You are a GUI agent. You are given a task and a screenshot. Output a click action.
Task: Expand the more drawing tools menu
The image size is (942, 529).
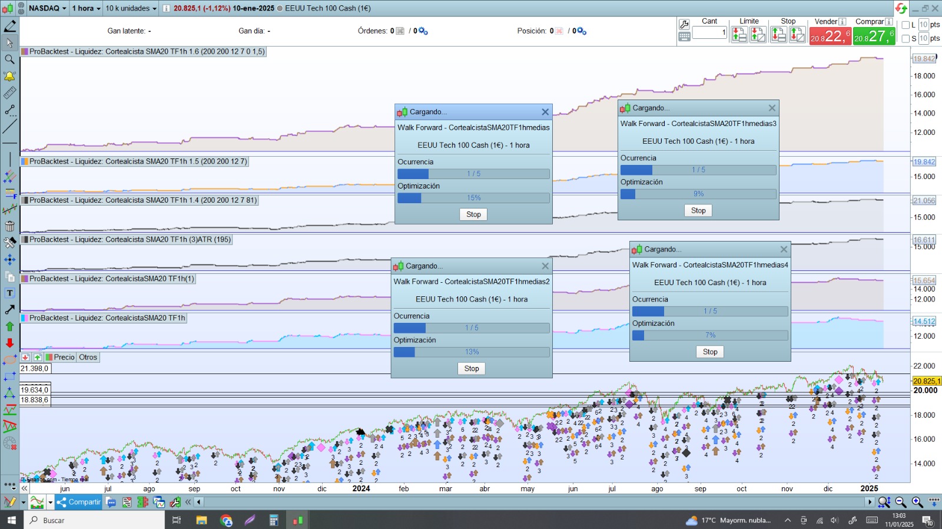[10, 485]
